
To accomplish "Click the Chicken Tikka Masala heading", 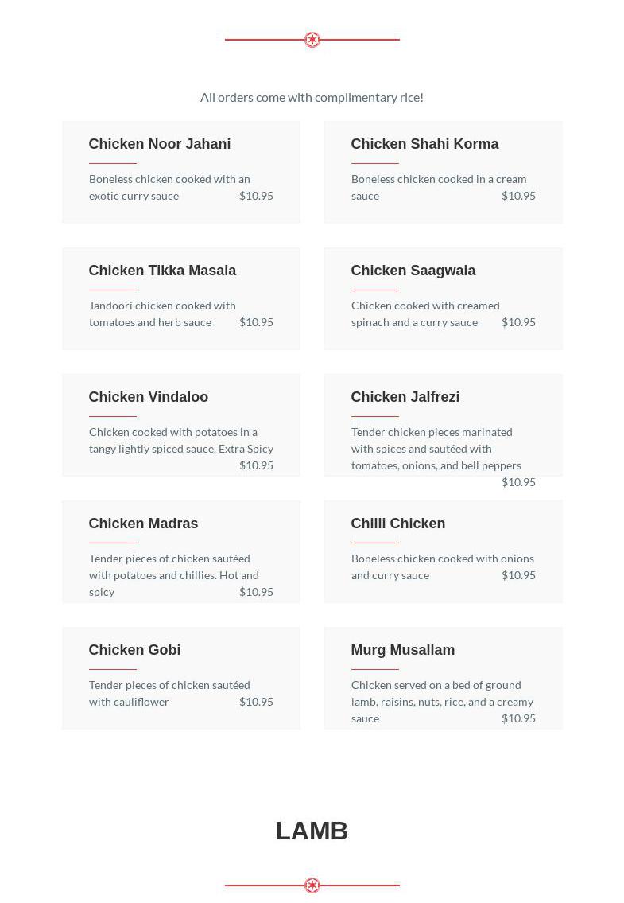I will (x=162, y=271).
